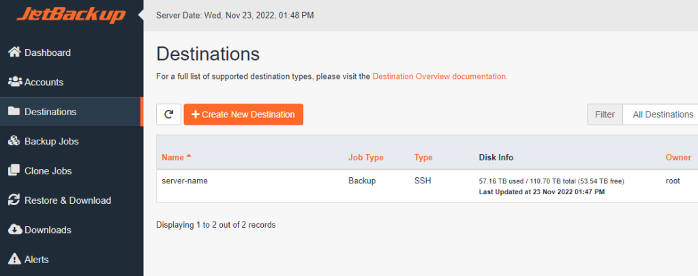Sort by Job Type column header

pyautogui.click(x=365, y=157)
